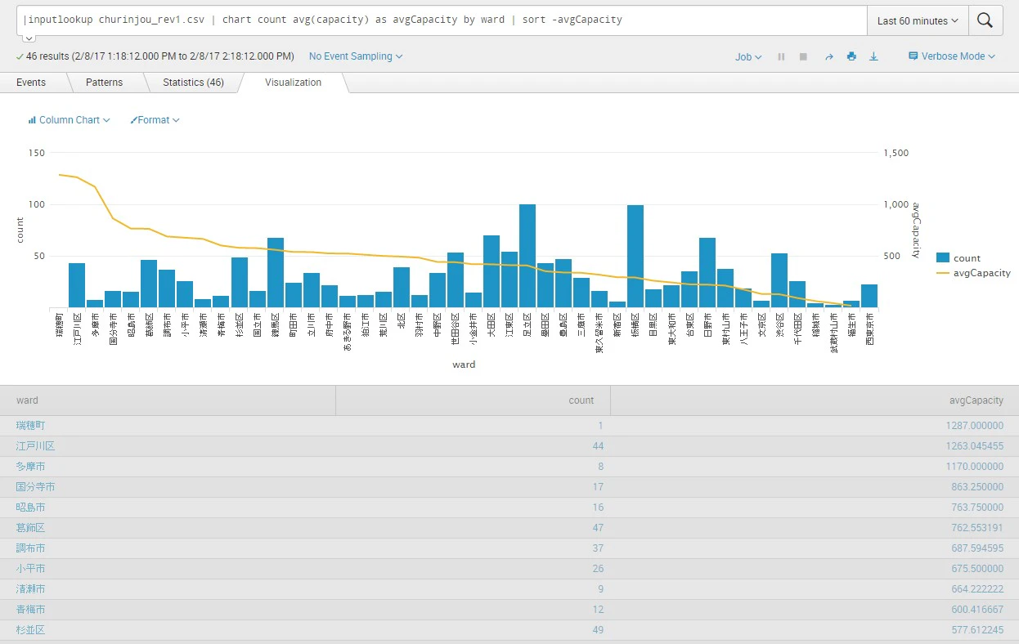Click the 杉並区 ward link
Image resolution: width=1019 pixels, height=644 pixels.
point(31,630)
